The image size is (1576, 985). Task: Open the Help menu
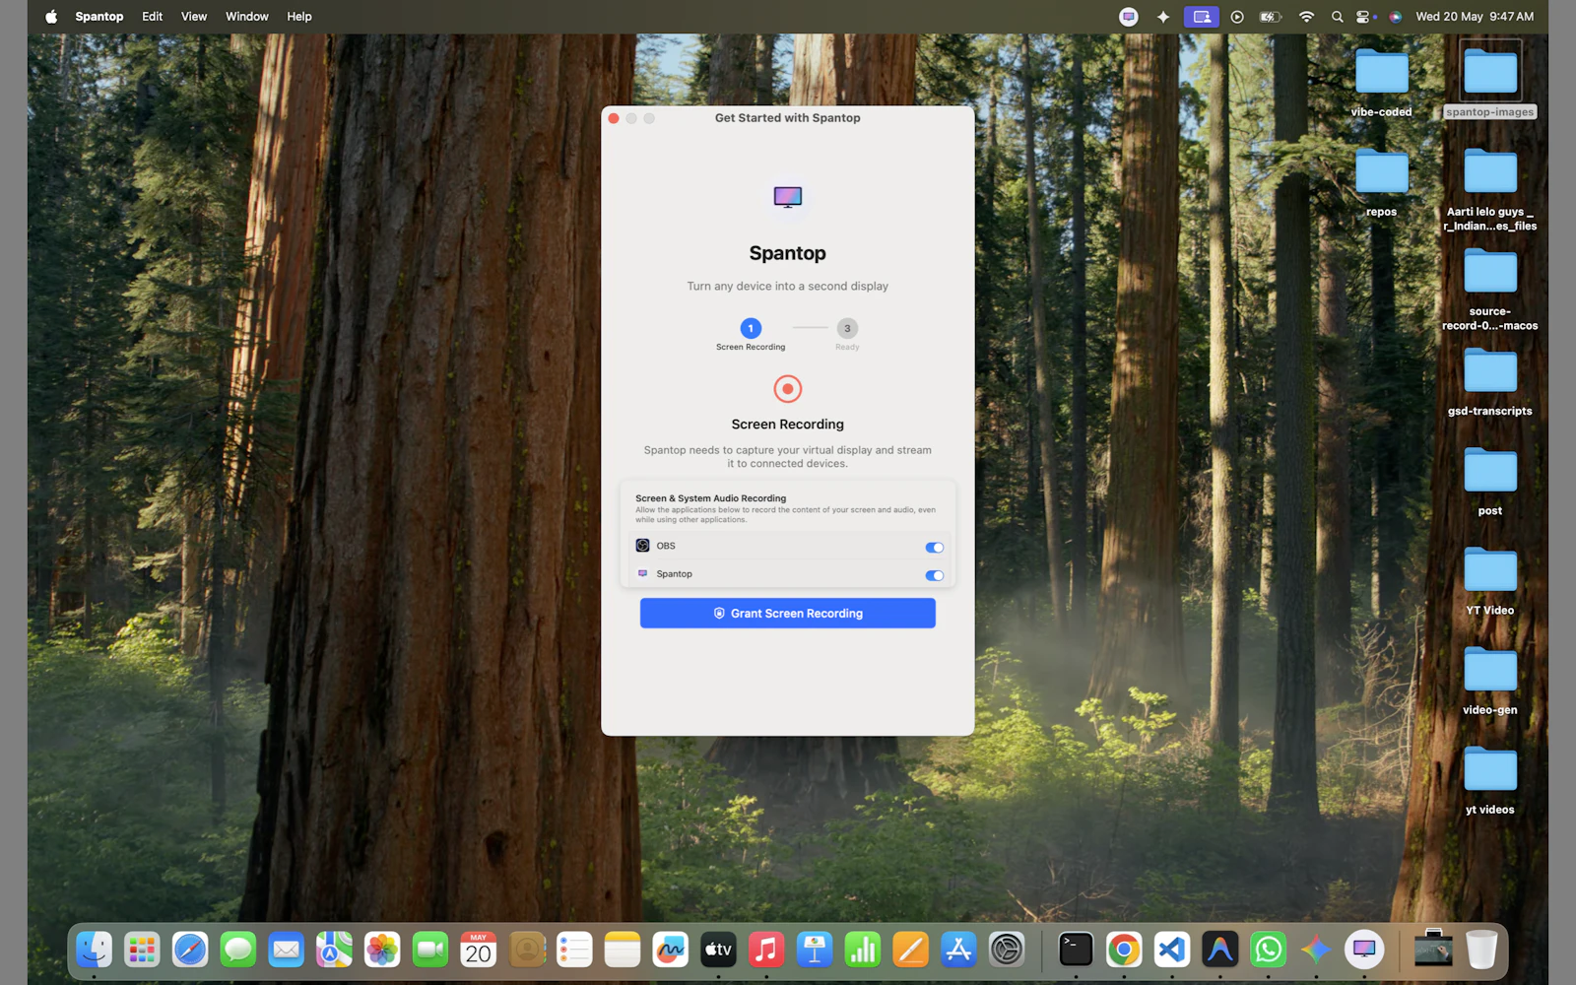pyautogui.click(x=299, y=17)
